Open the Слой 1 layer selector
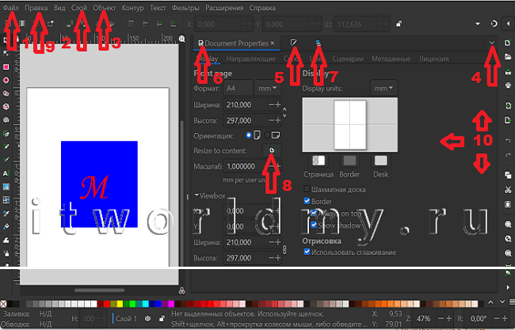Screen dimensions: 515x330 tap(127, 318)
